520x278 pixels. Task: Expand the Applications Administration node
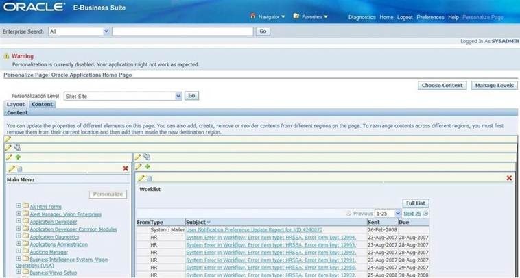coord(19,244)
